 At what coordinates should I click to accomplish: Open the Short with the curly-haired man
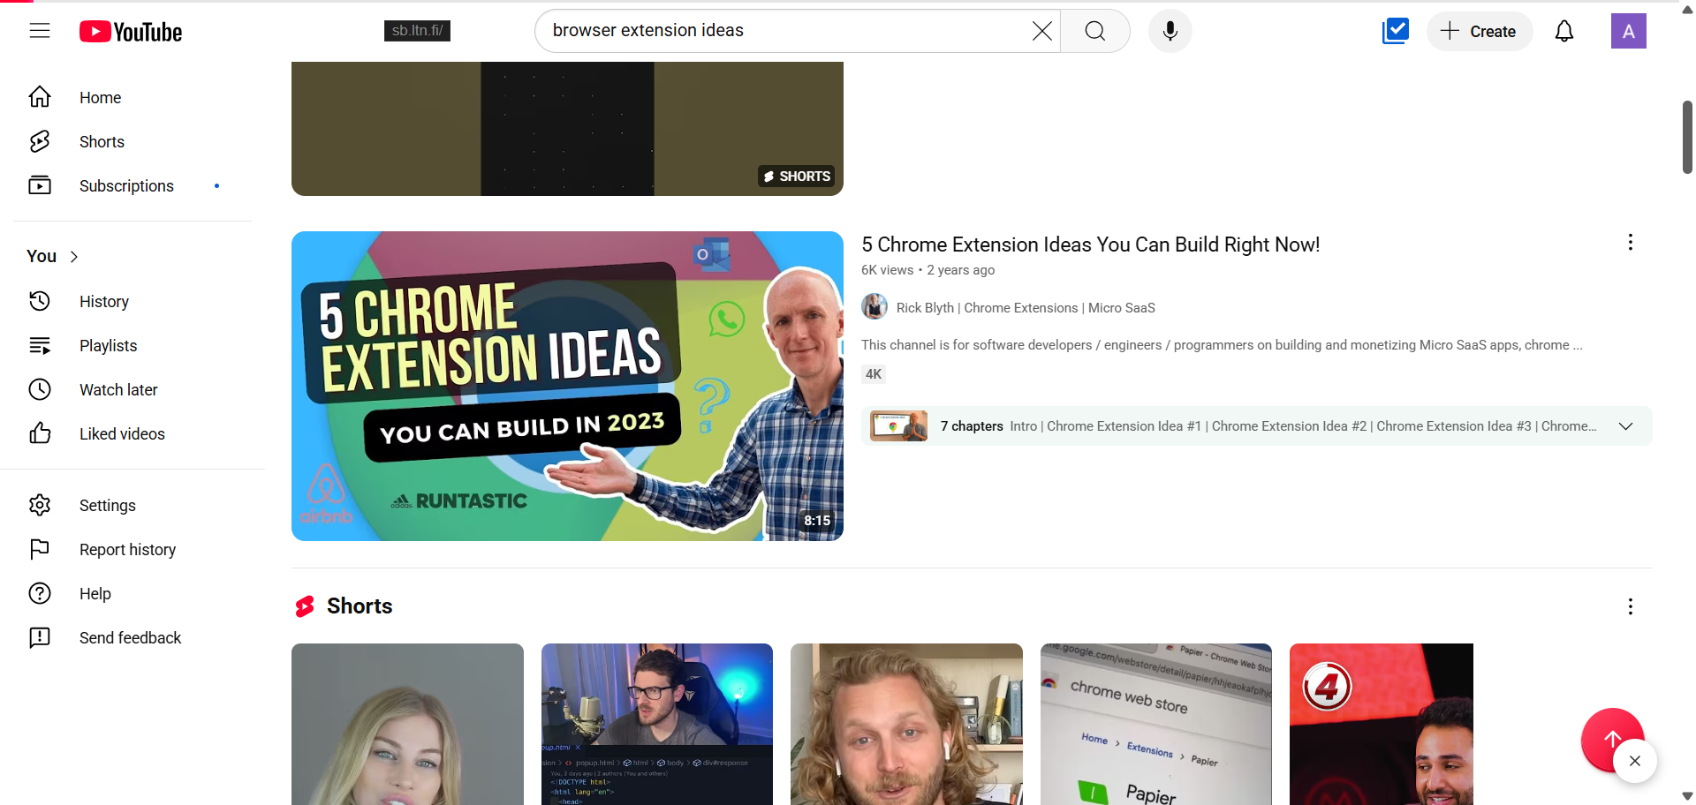point(906,724)
